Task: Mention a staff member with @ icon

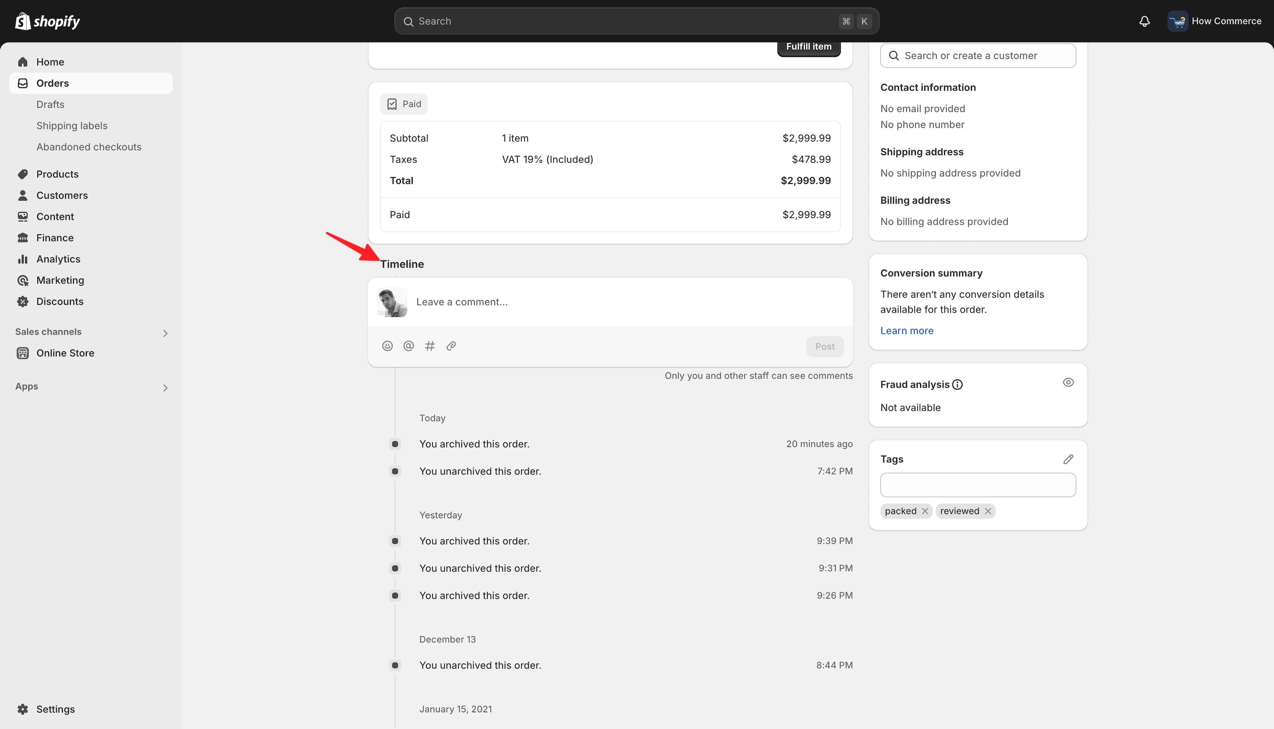Action: coord(409,346)
